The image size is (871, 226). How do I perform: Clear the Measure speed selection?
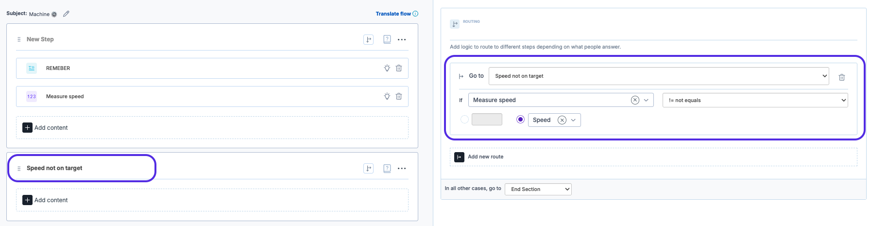[635, 100]
